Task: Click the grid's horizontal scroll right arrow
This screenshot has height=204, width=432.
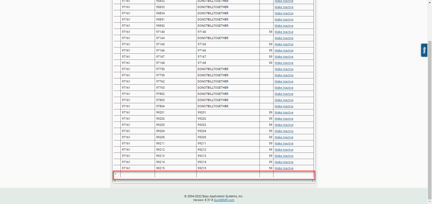Action: pos(313,181)
